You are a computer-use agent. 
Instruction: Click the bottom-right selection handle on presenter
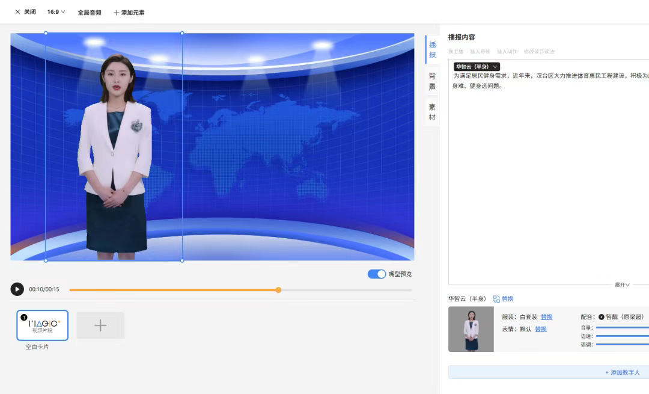(x=182, y=260)
